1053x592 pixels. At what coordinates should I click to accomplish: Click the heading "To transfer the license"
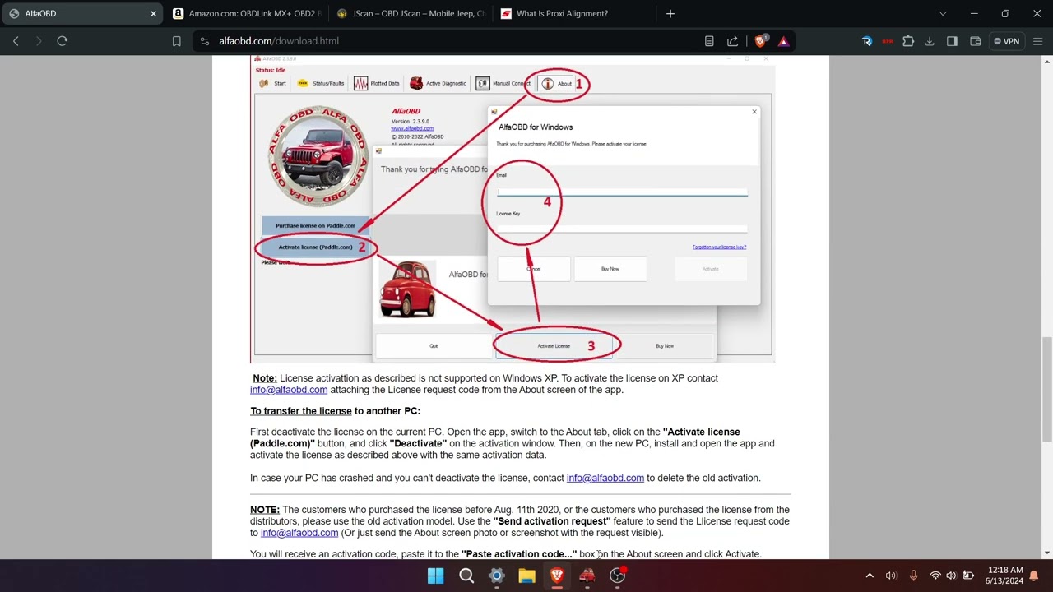pyautogui.click(x=301, y=411)
